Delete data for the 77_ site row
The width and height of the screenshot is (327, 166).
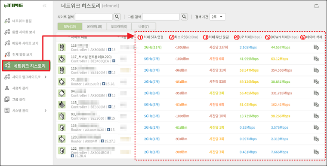316,82
